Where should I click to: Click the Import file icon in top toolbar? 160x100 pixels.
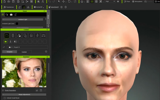coord(18,1)
